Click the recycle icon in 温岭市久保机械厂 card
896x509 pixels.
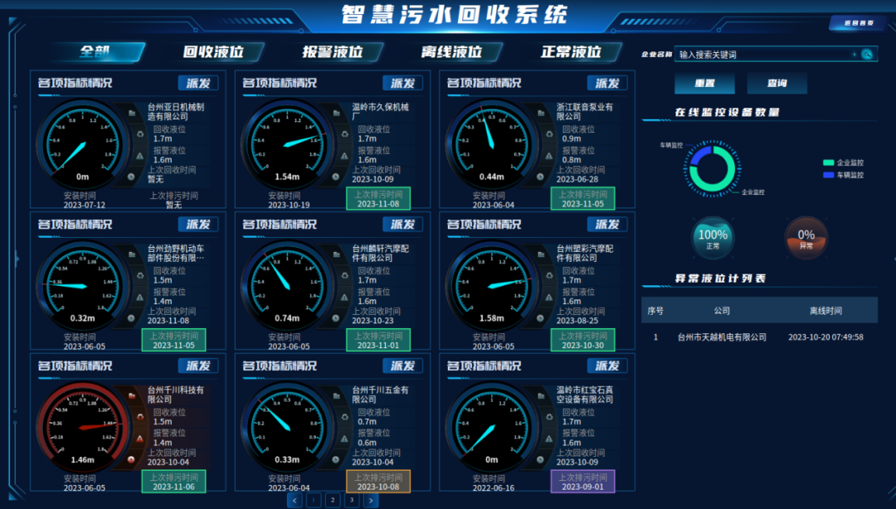[x=343, y=134]
